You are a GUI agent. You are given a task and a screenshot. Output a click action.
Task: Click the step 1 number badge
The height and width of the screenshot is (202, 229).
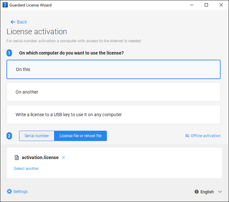pyautogui.click(x=9, y=53)
